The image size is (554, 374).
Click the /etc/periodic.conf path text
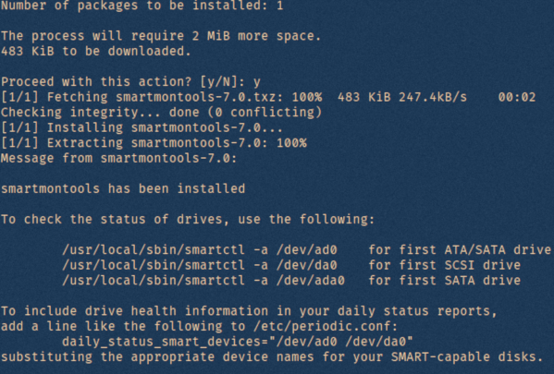[322, 326]
